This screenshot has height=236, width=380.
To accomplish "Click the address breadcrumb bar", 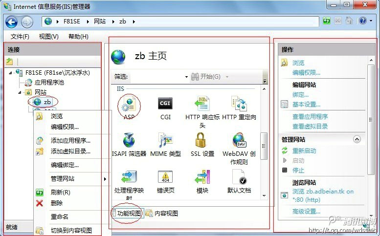I will tap(180, 21).
